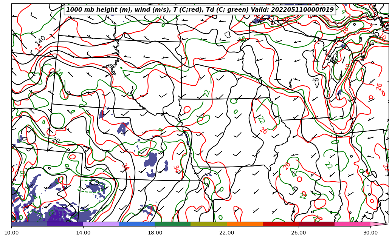Click the 14.00 colorbar tick label
The height and width of the screenshot is (239, 392).
tap(83, 233)
